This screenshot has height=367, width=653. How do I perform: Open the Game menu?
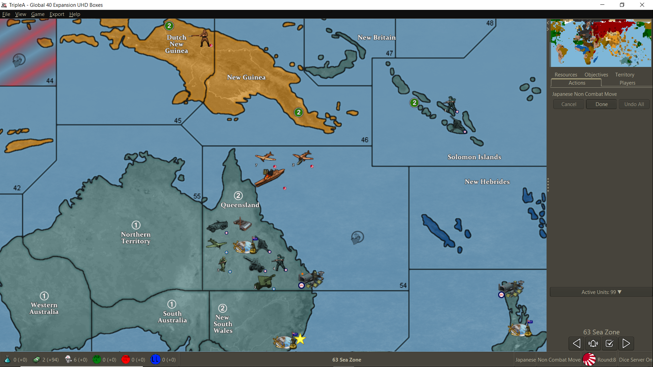[x=38, y=14]
